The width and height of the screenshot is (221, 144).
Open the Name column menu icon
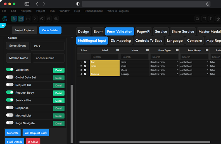[147, 50]
